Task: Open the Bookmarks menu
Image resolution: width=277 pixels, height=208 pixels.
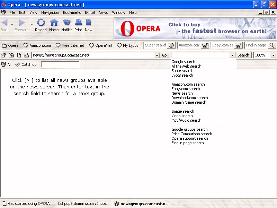Action: pos(72,12)
